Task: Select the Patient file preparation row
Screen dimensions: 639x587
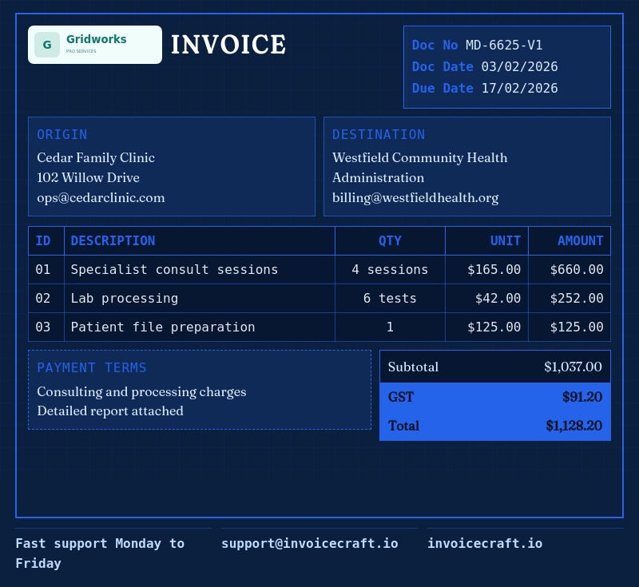Action: tap(319, 327)
